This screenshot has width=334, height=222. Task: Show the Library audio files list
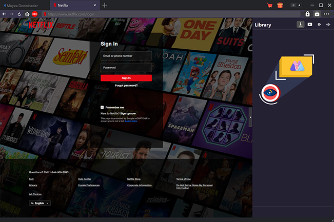328,25
